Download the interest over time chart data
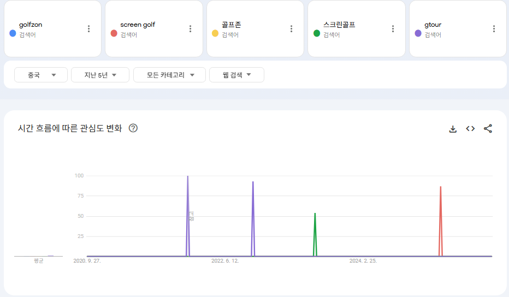The image size is (509, 297). [453, 129]
